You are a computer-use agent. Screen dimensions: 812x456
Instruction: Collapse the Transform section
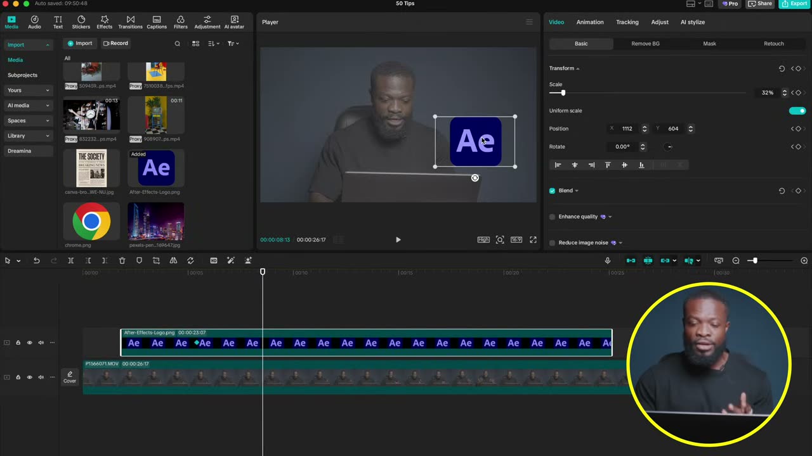(577, 68)
